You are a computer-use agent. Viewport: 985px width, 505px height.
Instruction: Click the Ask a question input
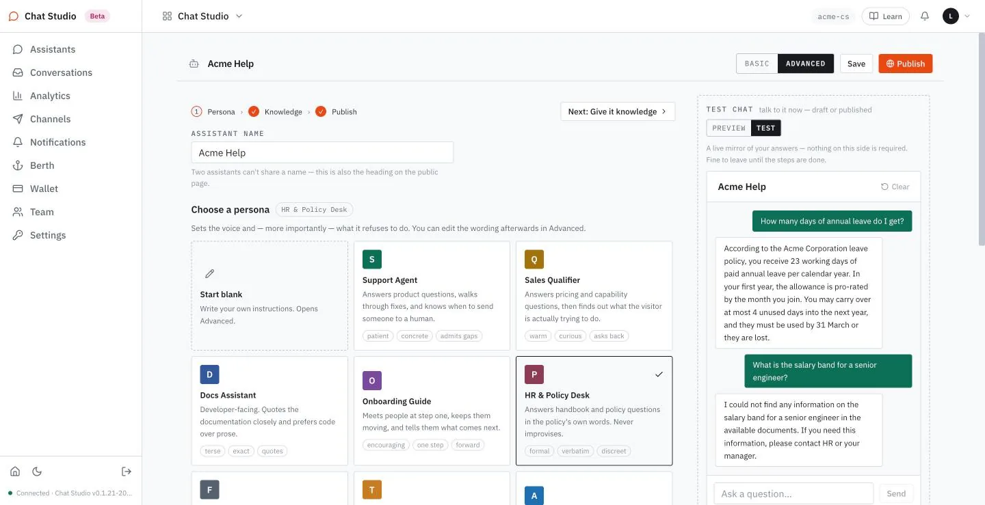coord(793,493)
